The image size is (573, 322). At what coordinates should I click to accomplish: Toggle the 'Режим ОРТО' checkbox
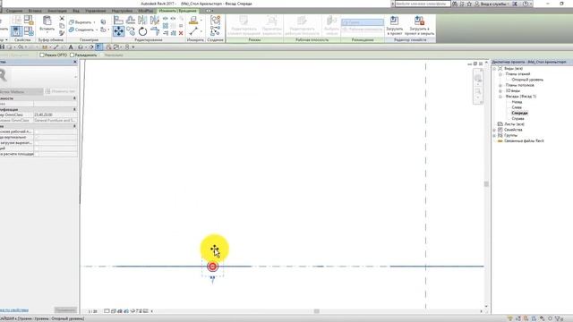point(42,55)
